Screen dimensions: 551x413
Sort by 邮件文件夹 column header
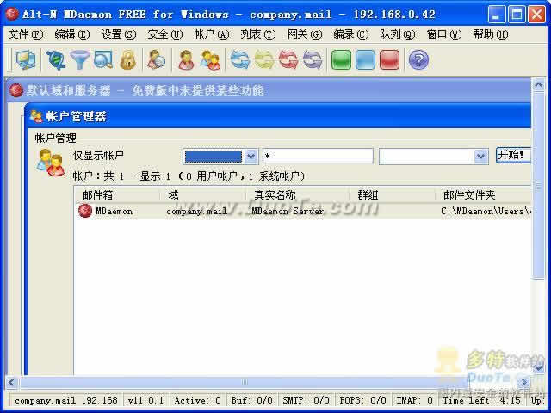[x=483, y=195]
